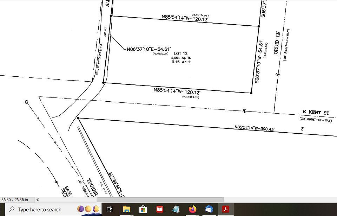Open the red book reader app icon

[x=160, y=209]
